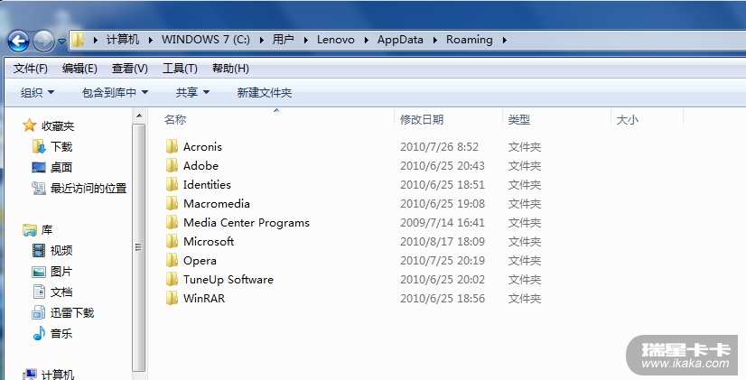Click the Acronis folder icon
The image size is (746, 380).
tap(172, 146)
